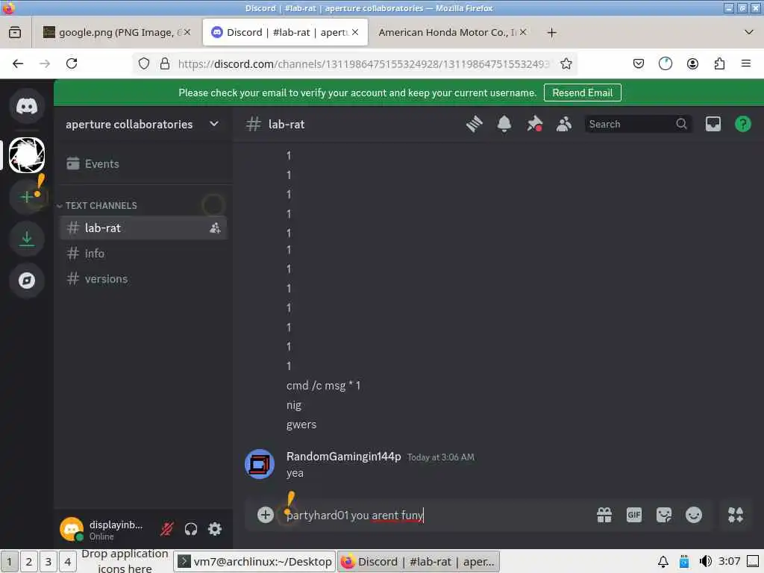Viewport: 764px width, 573px height.
Task: Toggle deafen headphones icon
Action: 191,529
